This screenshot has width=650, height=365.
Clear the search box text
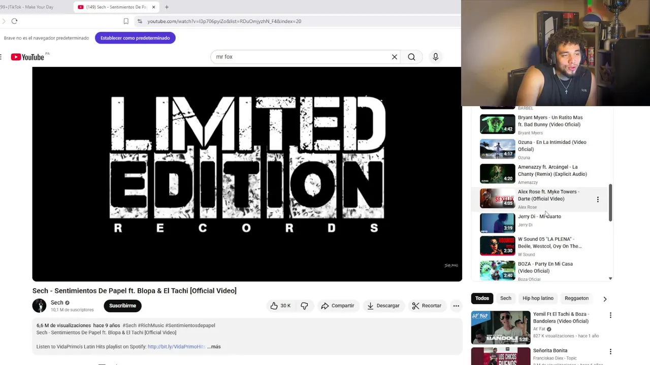395,57
